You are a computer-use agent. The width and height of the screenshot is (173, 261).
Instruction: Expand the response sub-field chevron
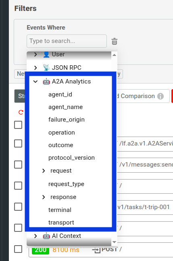44,197
